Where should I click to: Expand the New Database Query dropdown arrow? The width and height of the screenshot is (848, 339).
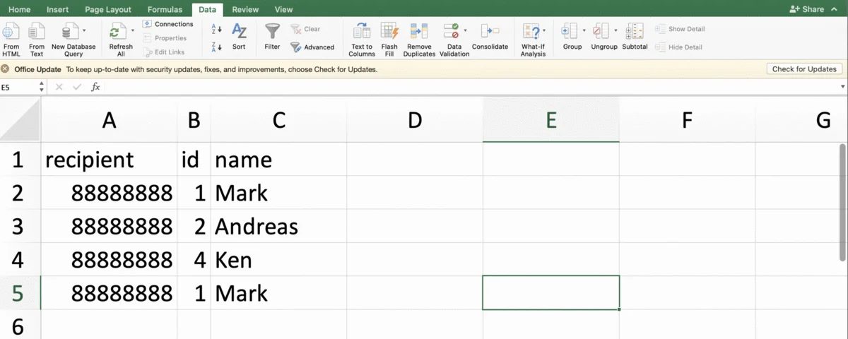point(84,31)
